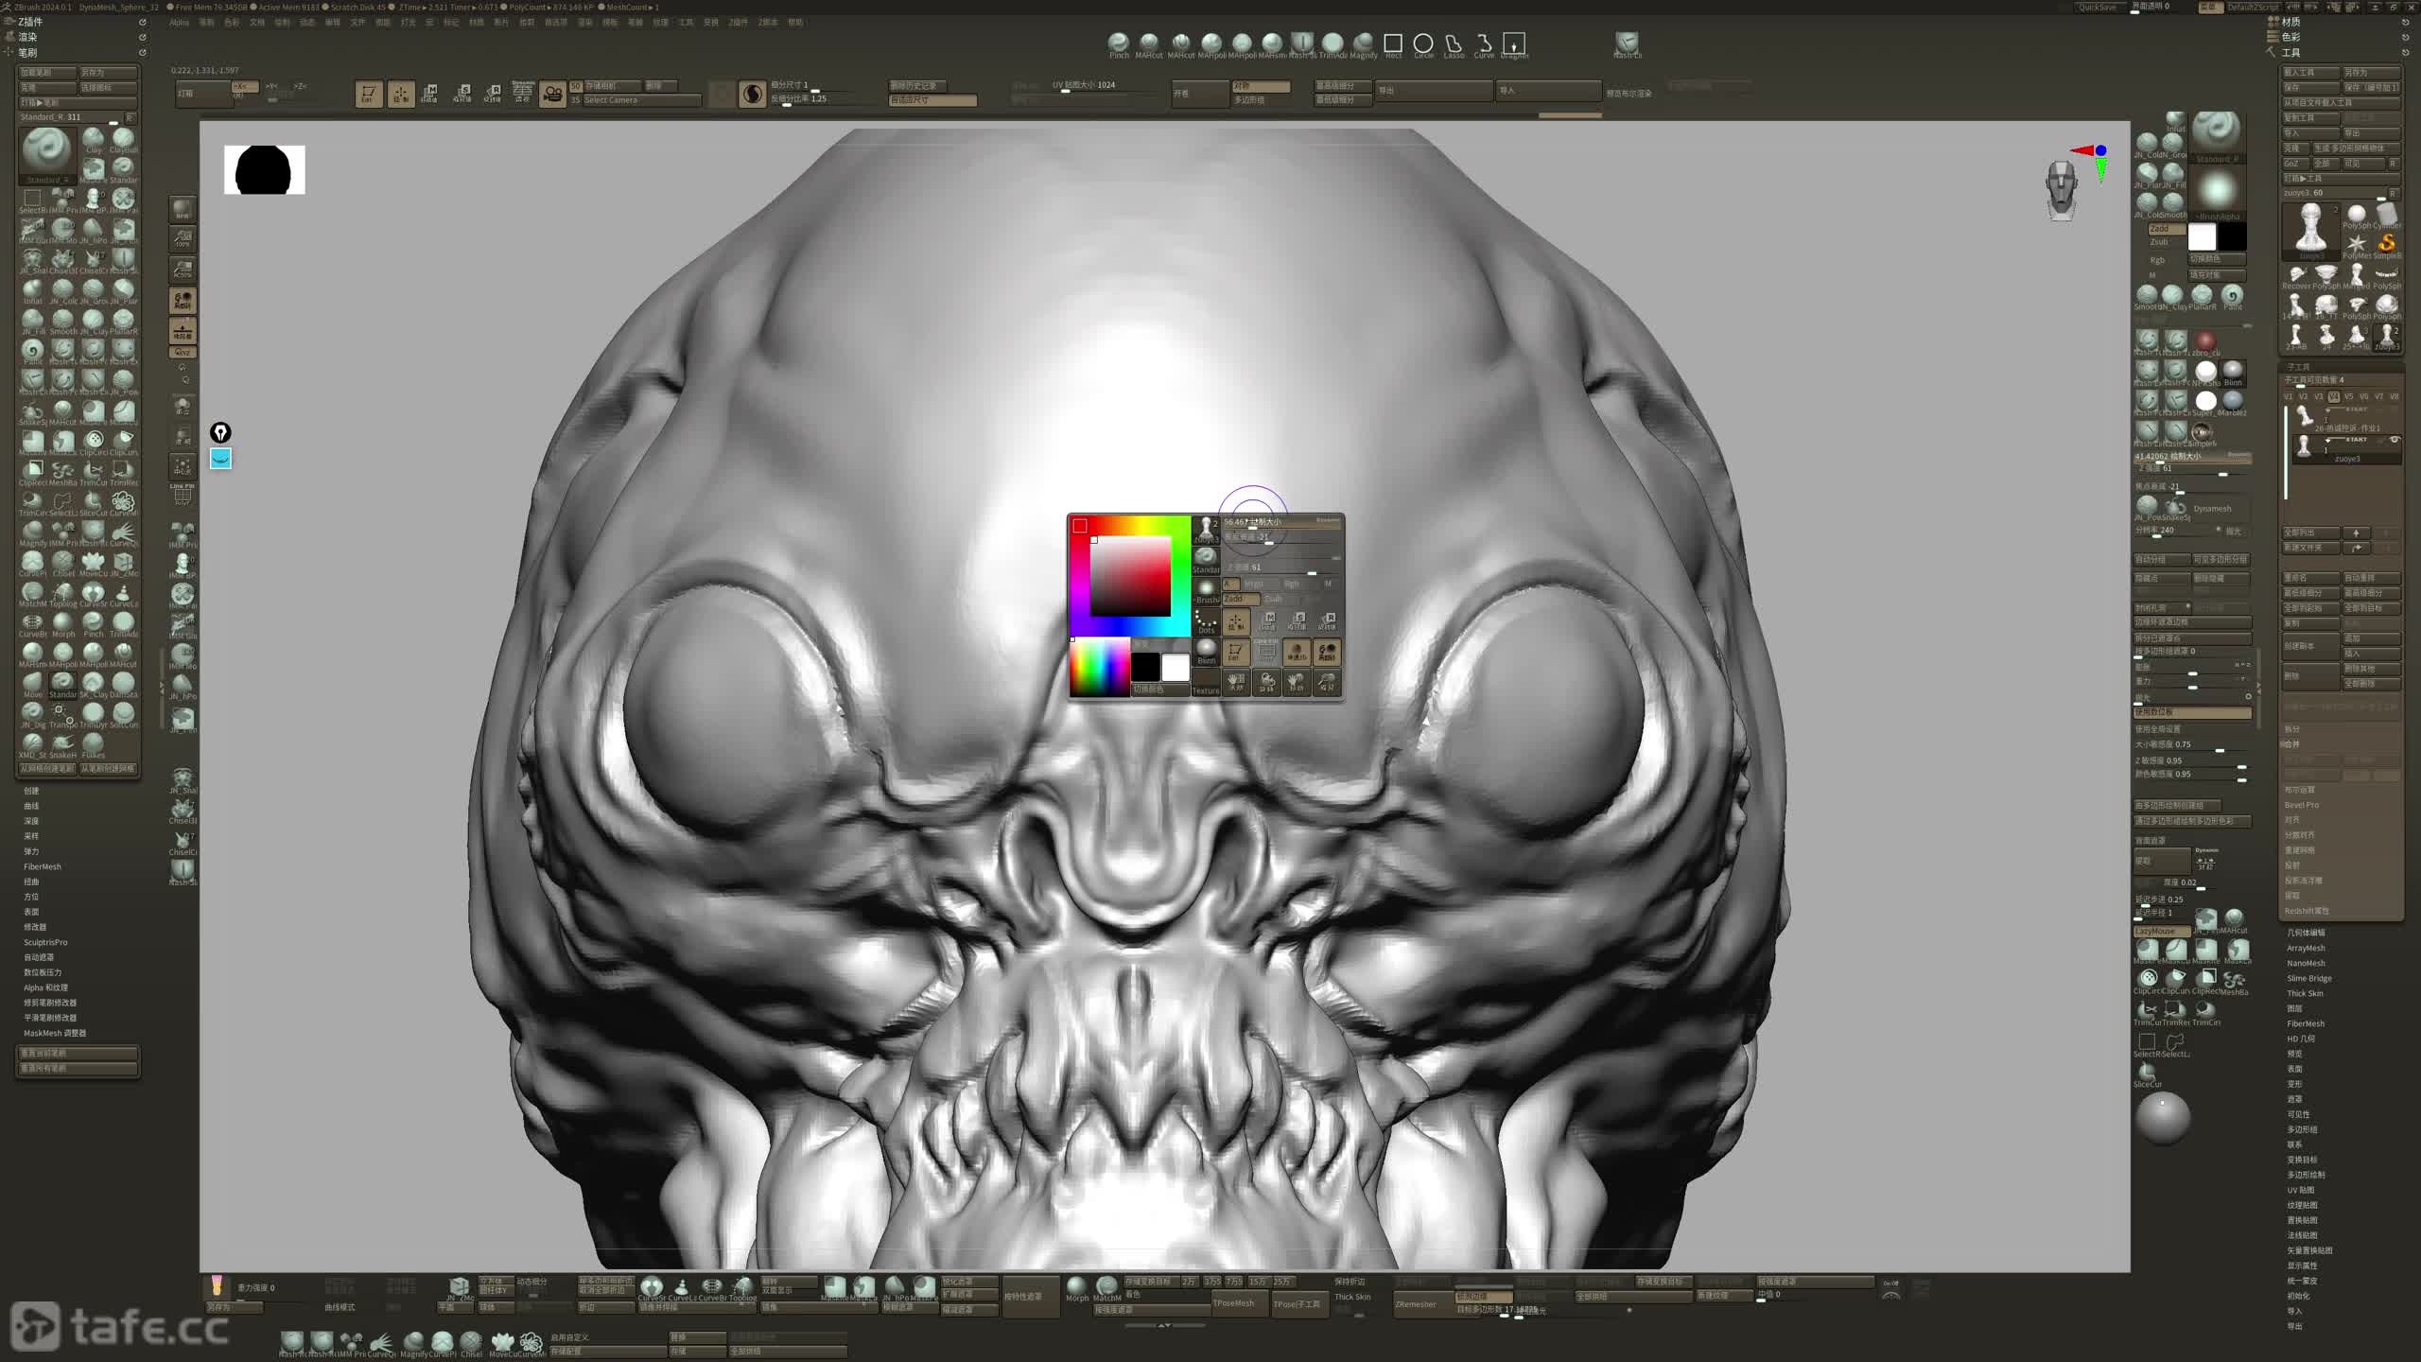Toggle the Zadd button in popup
The width and height of the screenshot is (2421, 1362).
1240,599
